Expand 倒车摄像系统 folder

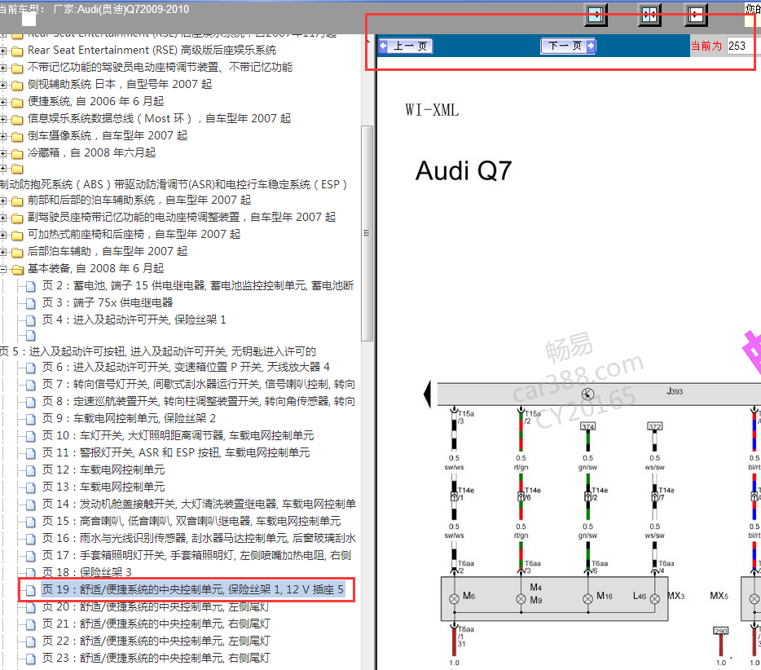click(3, 136)
